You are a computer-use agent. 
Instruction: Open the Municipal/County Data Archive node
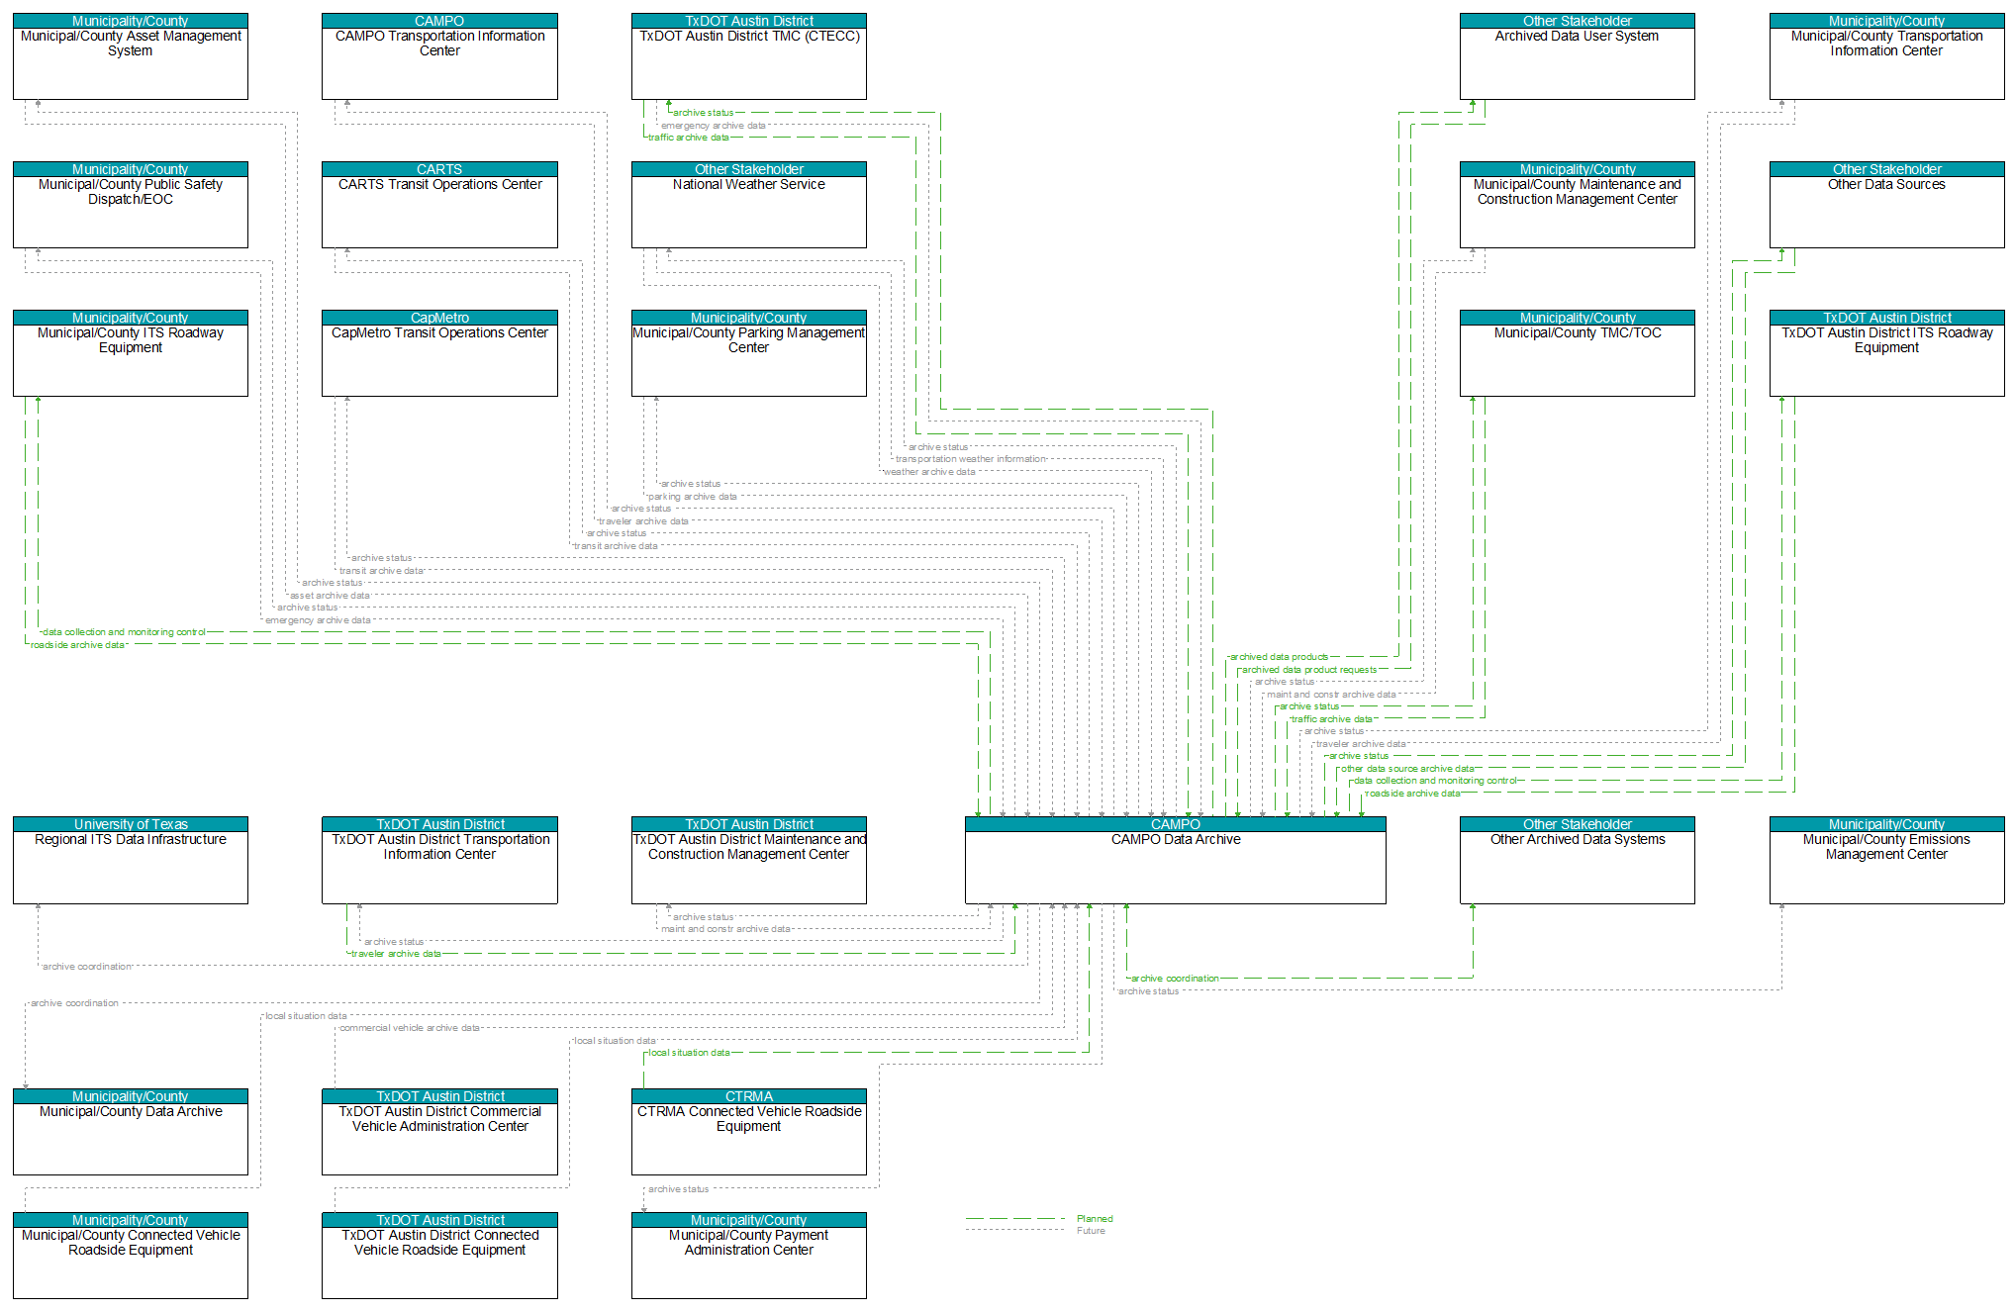131,1132
